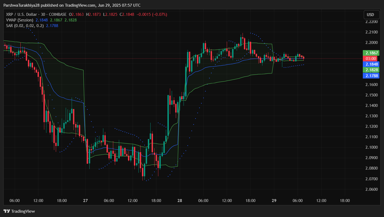
Task: Click the VWAP value 2.1848 in legend
Action: pos(42,20)
